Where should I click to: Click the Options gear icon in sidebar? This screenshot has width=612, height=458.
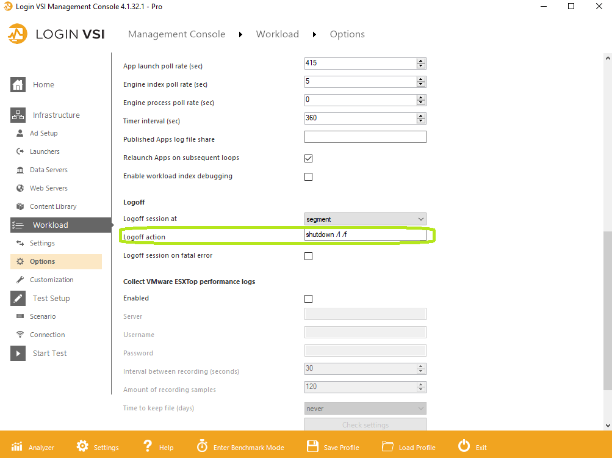20,261
